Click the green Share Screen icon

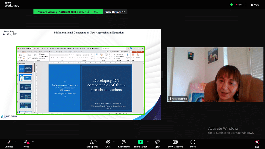[141, 142]
